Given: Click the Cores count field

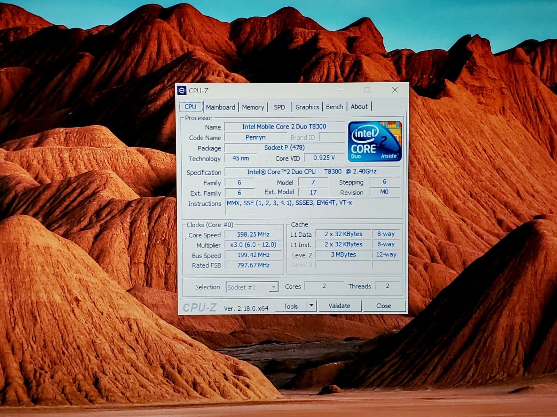Looking at the screenshot, I should [x=324, y=286].
